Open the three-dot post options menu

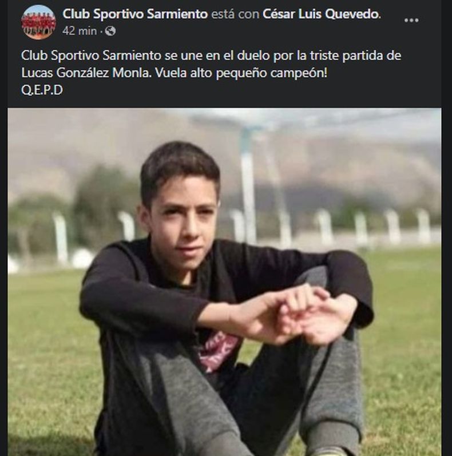(x=411, y=20)
